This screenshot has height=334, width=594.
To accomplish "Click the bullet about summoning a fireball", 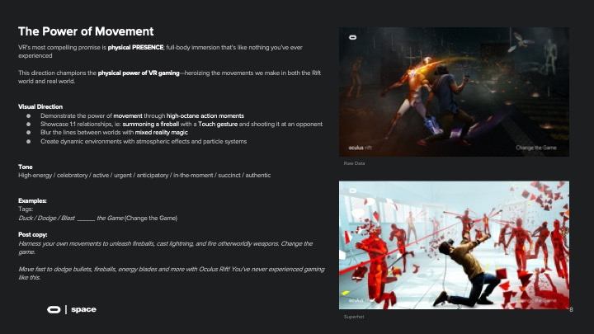I will 181,125.
